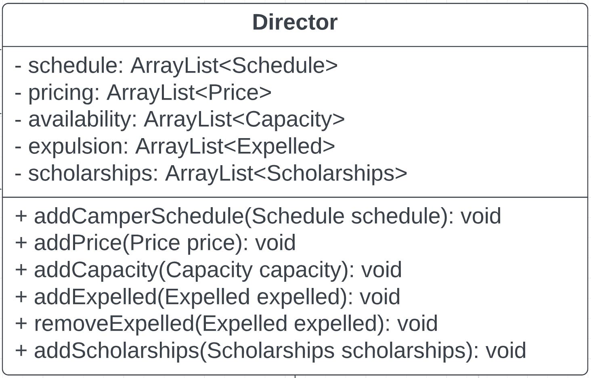Viewport: 591px width, 378px height.
Task: Select the pricing ArrayList<Price> attribute
Action: point(143,92)
